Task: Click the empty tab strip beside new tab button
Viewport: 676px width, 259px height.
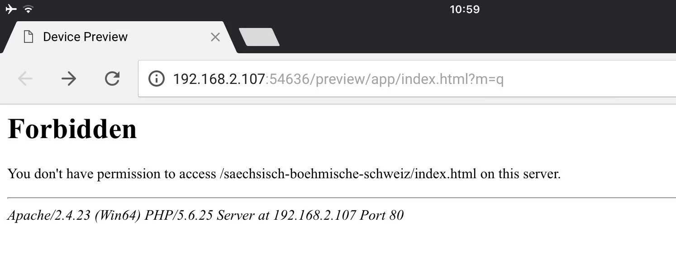Action: [x=475, y=37]
